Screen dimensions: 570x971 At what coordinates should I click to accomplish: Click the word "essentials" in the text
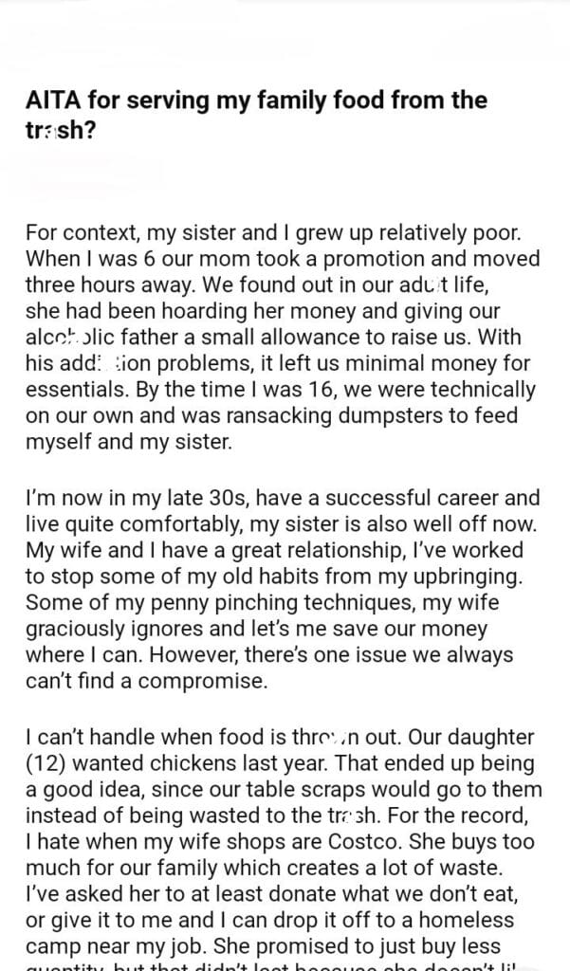74,390
